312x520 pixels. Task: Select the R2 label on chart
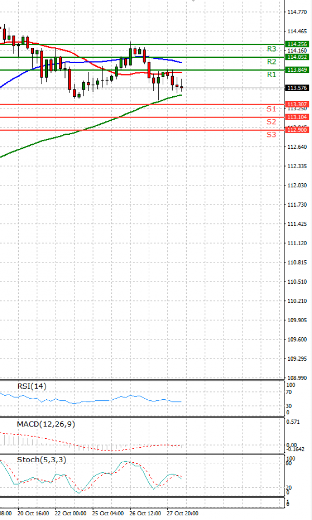tap(271, 62)
